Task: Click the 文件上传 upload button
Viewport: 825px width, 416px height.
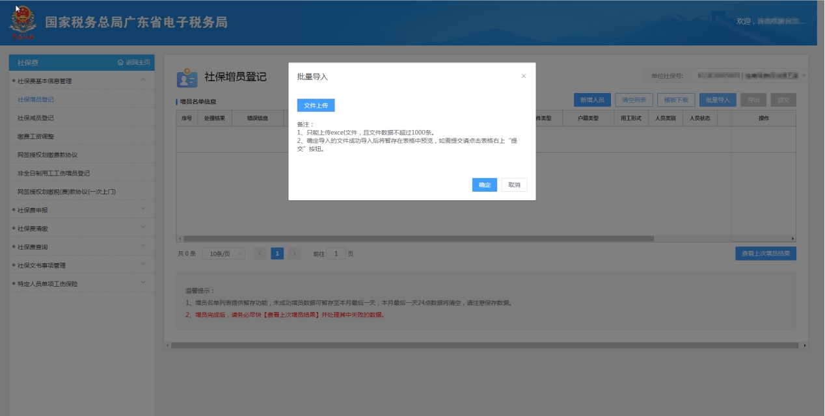Action: coord(316,105)
